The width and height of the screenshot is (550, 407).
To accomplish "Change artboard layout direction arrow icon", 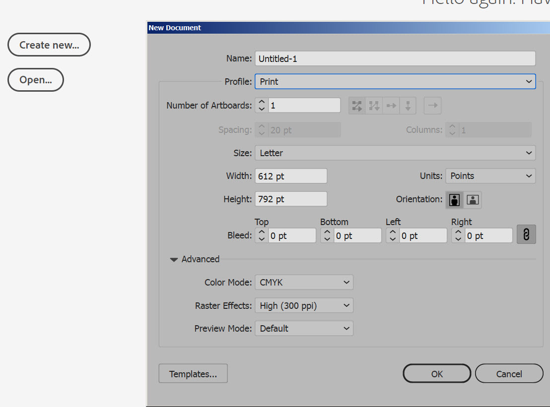I will tap(432, 106).
